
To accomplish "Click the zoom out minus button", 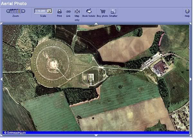I will (x=8, y=11).
